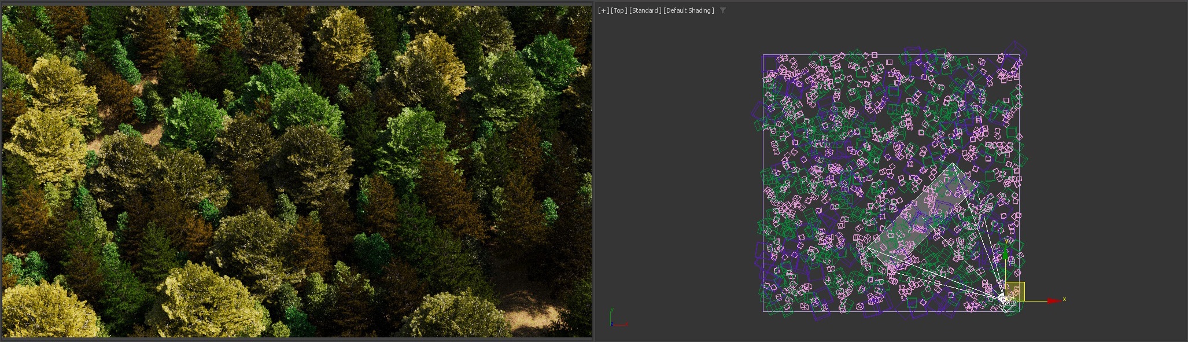Click the green Y-axis arrow of move gizmo
The width and height of the screenshot is (1188, 342).
(1005, 252)
